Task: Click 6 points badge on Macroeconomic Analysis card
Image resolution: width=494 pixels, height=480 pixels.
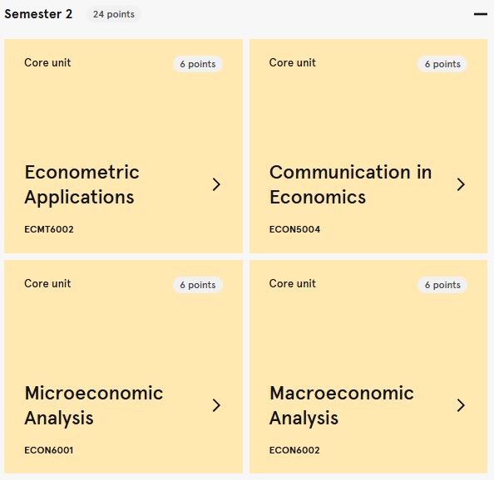Action: tap(442, 285)
